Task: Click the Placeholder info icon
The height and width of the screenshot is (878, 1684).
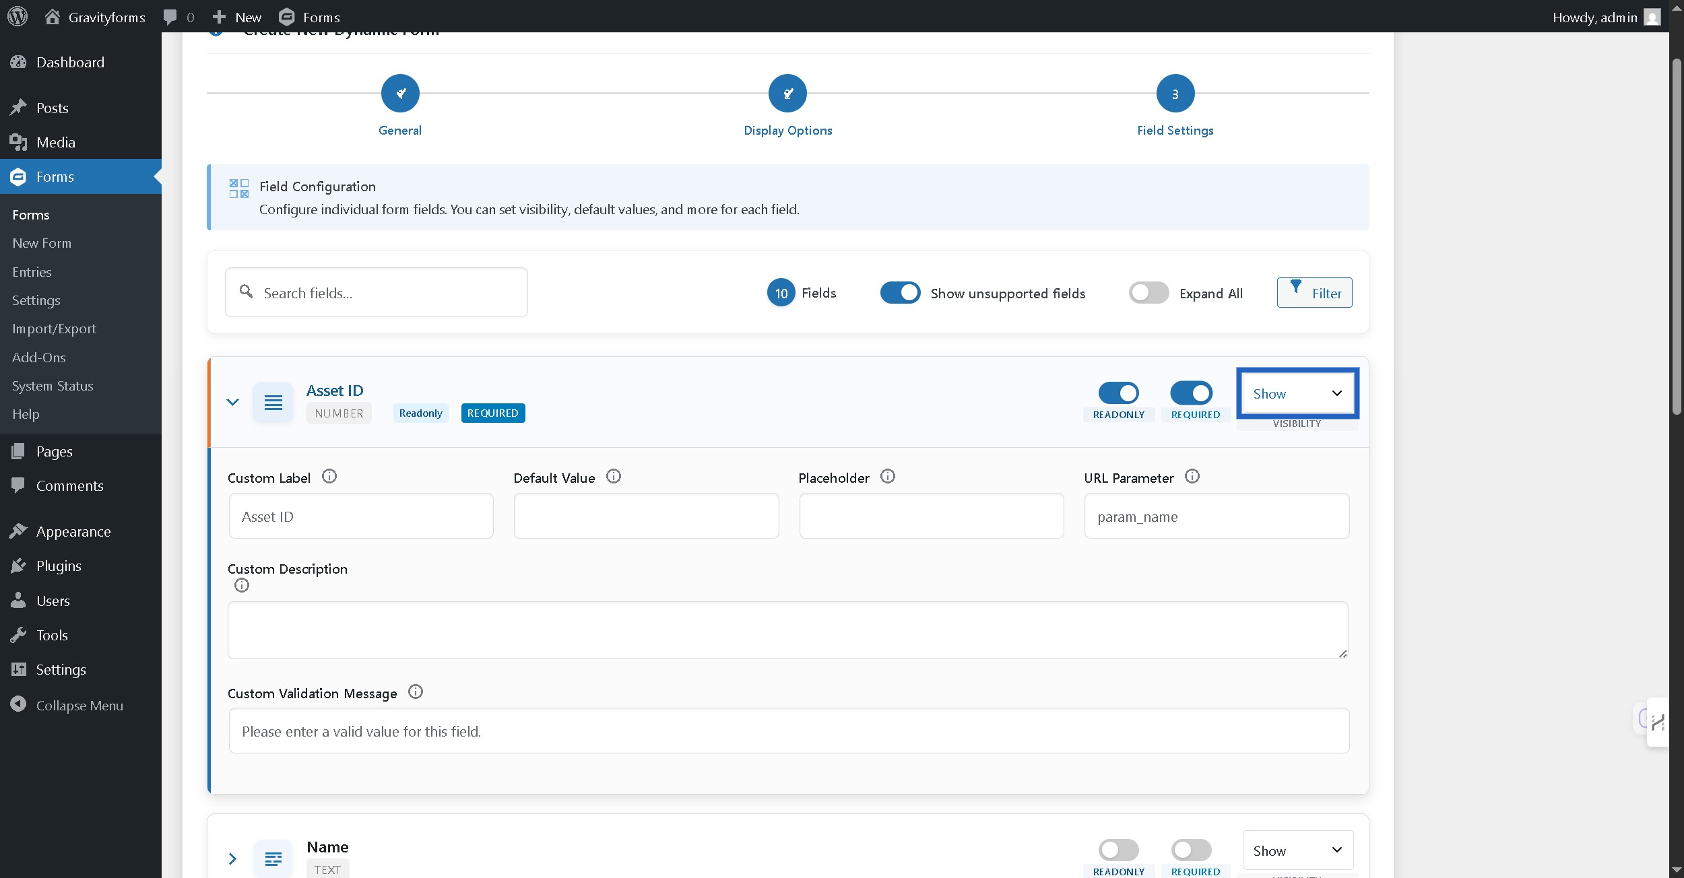Action: 887,477
